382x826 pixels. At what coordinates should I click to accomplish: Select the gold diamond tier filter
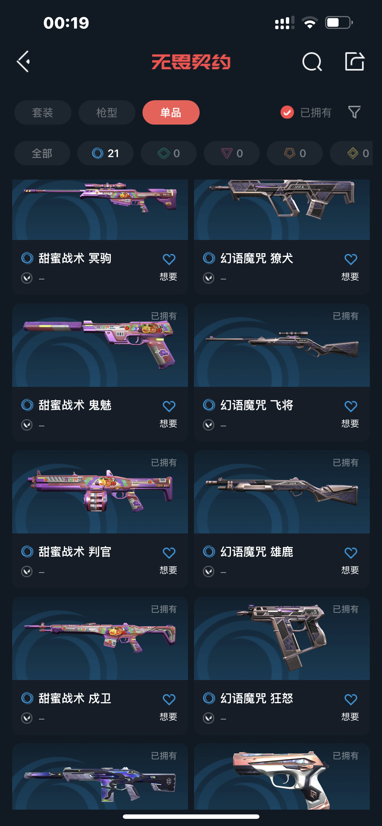coord(352,153)
